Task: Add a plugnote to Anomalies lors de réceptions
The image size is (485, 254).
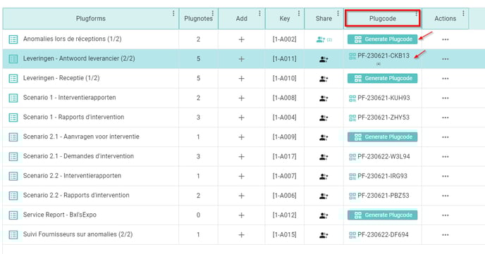Action: pyautogui.click(x=242, y=39)
